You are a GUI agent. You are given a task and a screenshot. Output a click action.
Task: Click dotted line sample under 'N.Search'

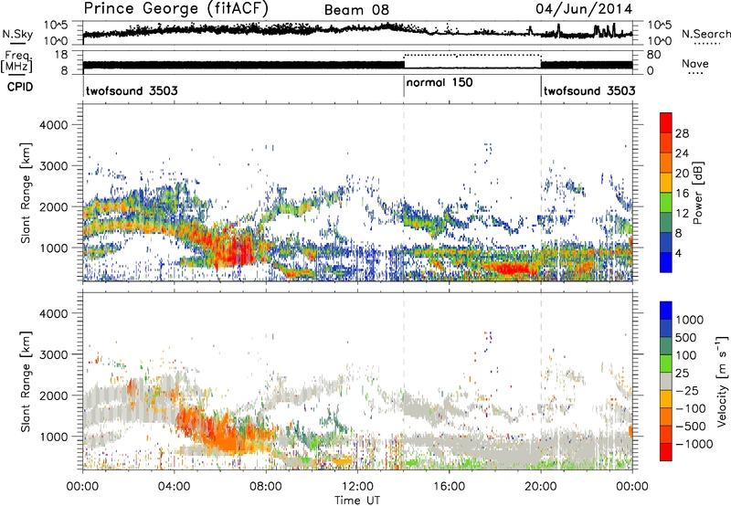(x=708, y=43)
